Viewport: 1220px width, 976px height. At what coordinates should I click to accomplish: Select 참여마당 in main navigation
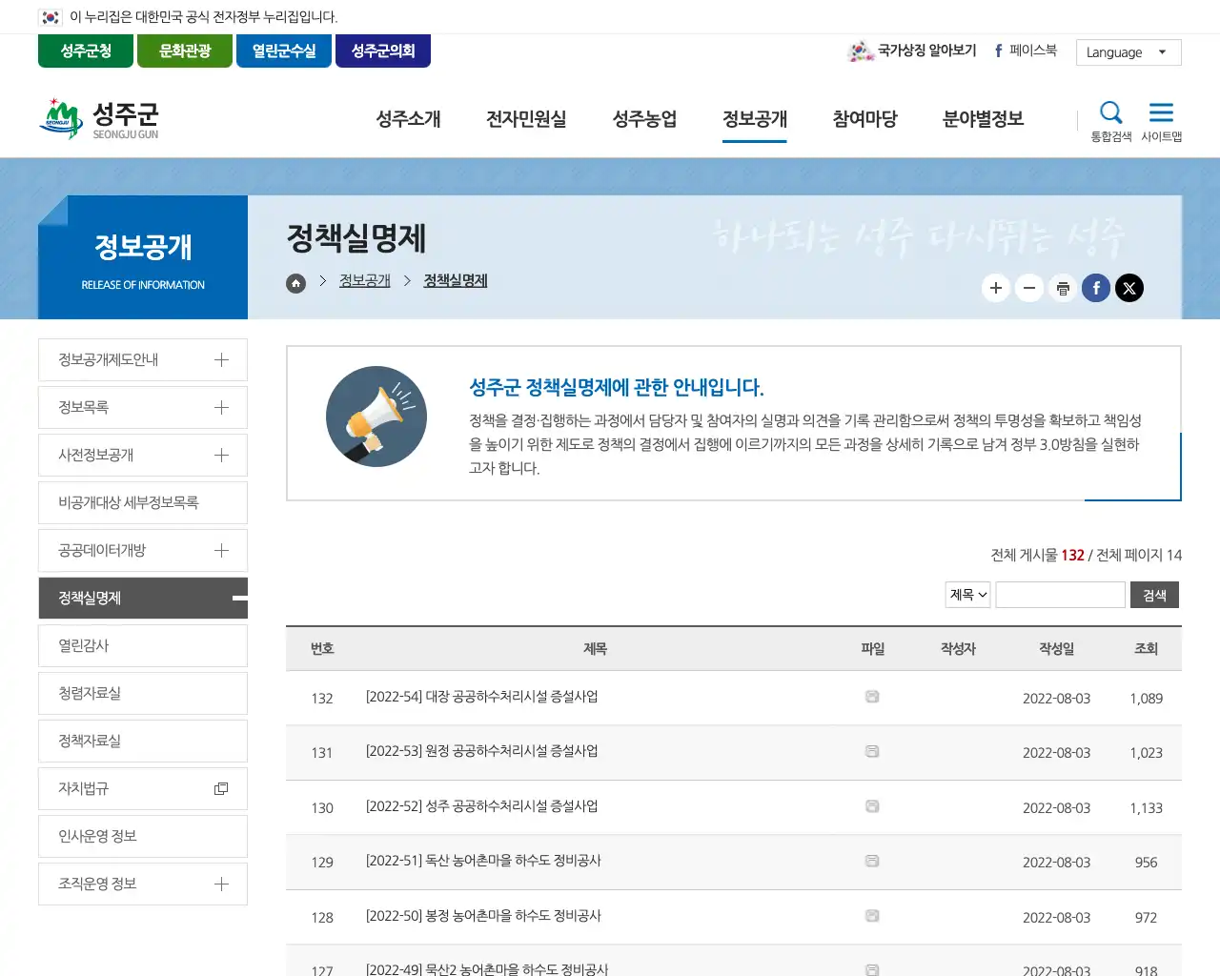[x=864, y=119]
